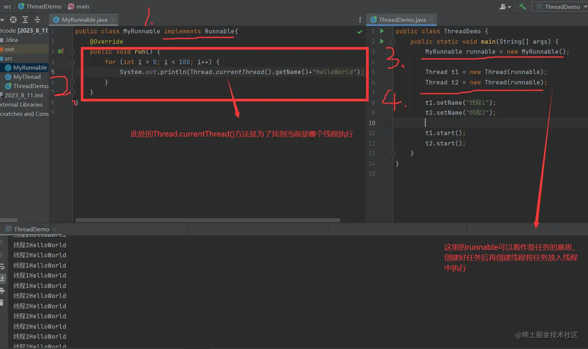Click ThreadDemo in the breadcrumb bar
The height and width of the screenshot is (349, 588).
coord(40,6)
